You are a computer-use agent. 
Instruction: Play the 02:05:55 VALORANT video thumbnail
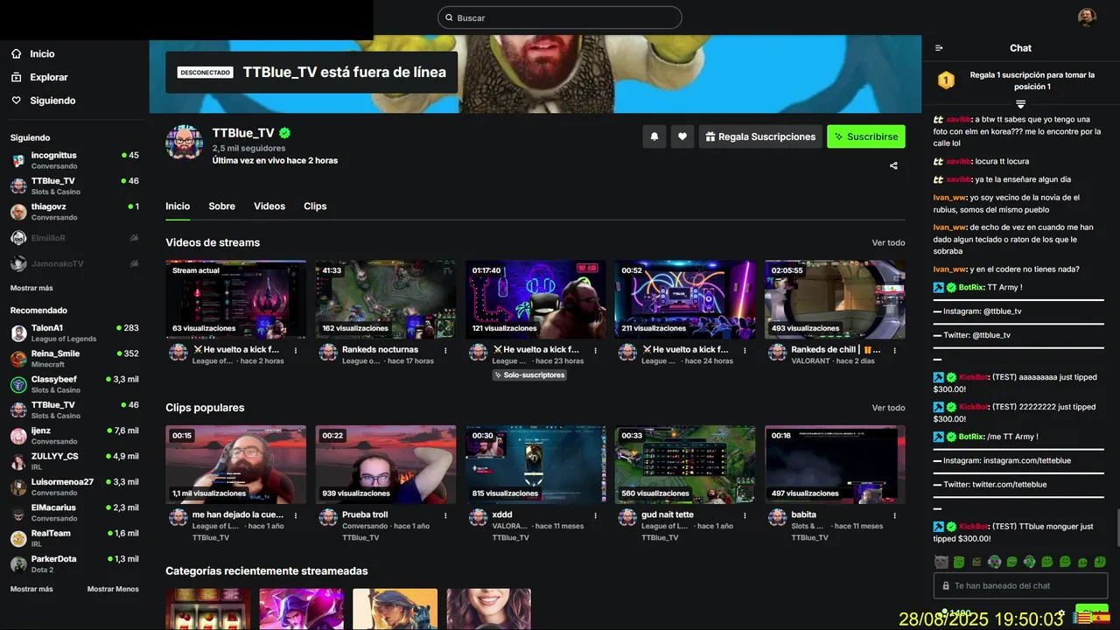835,299
